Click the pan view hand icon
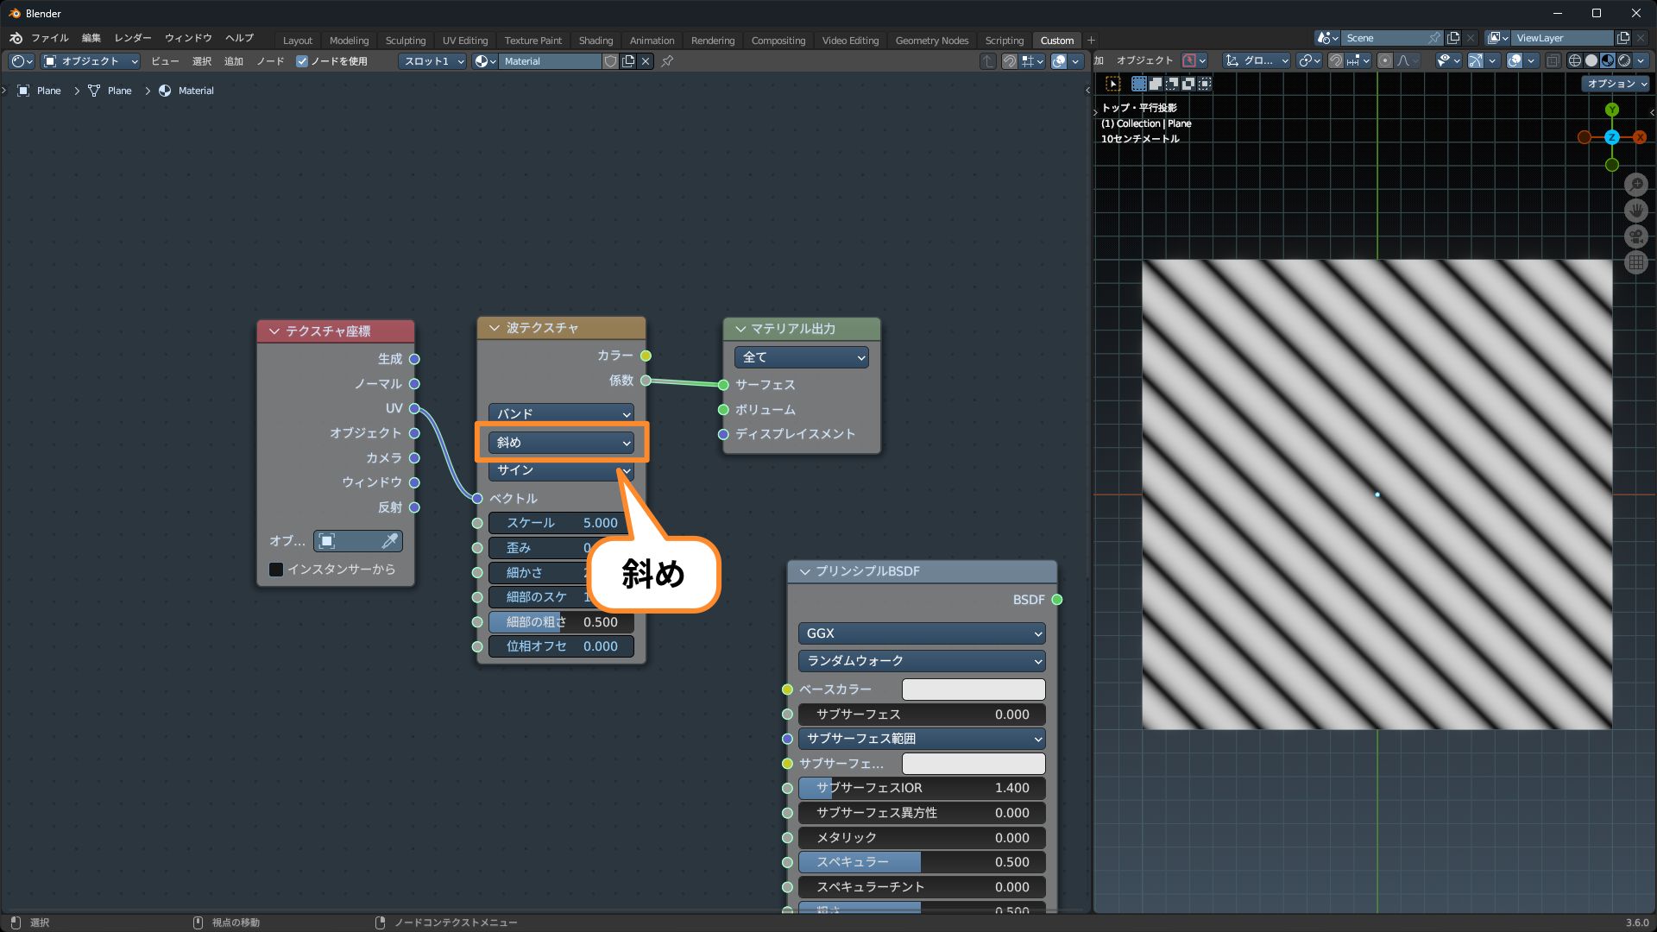The image size is (1657, 932). (1635, 211)
